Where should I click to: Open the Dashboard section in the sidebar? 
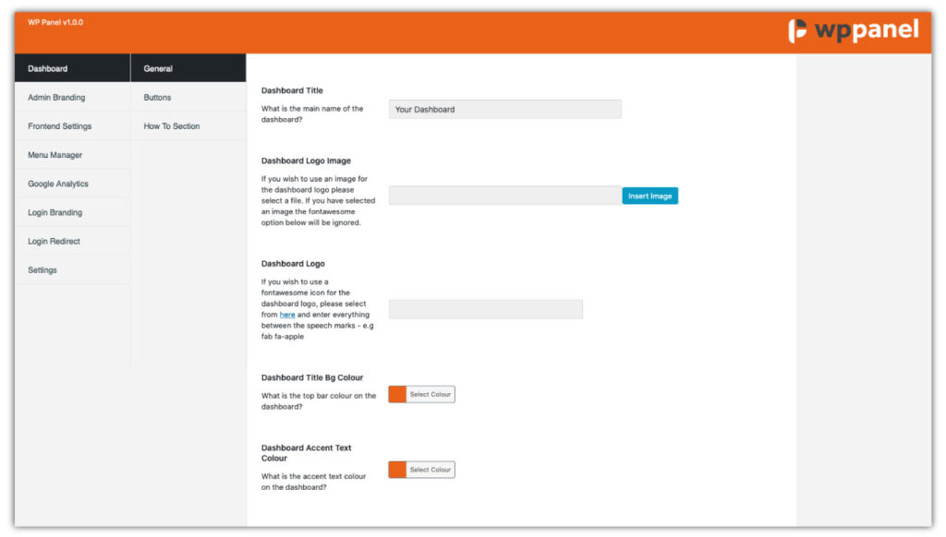pos(72,68)
